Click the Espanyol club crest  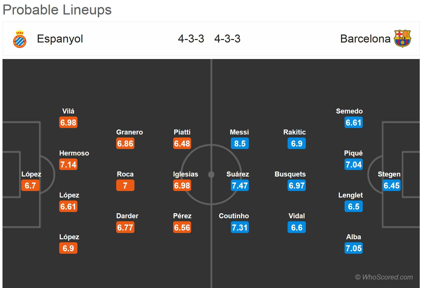pyautogui.click(x=19, y=39)
